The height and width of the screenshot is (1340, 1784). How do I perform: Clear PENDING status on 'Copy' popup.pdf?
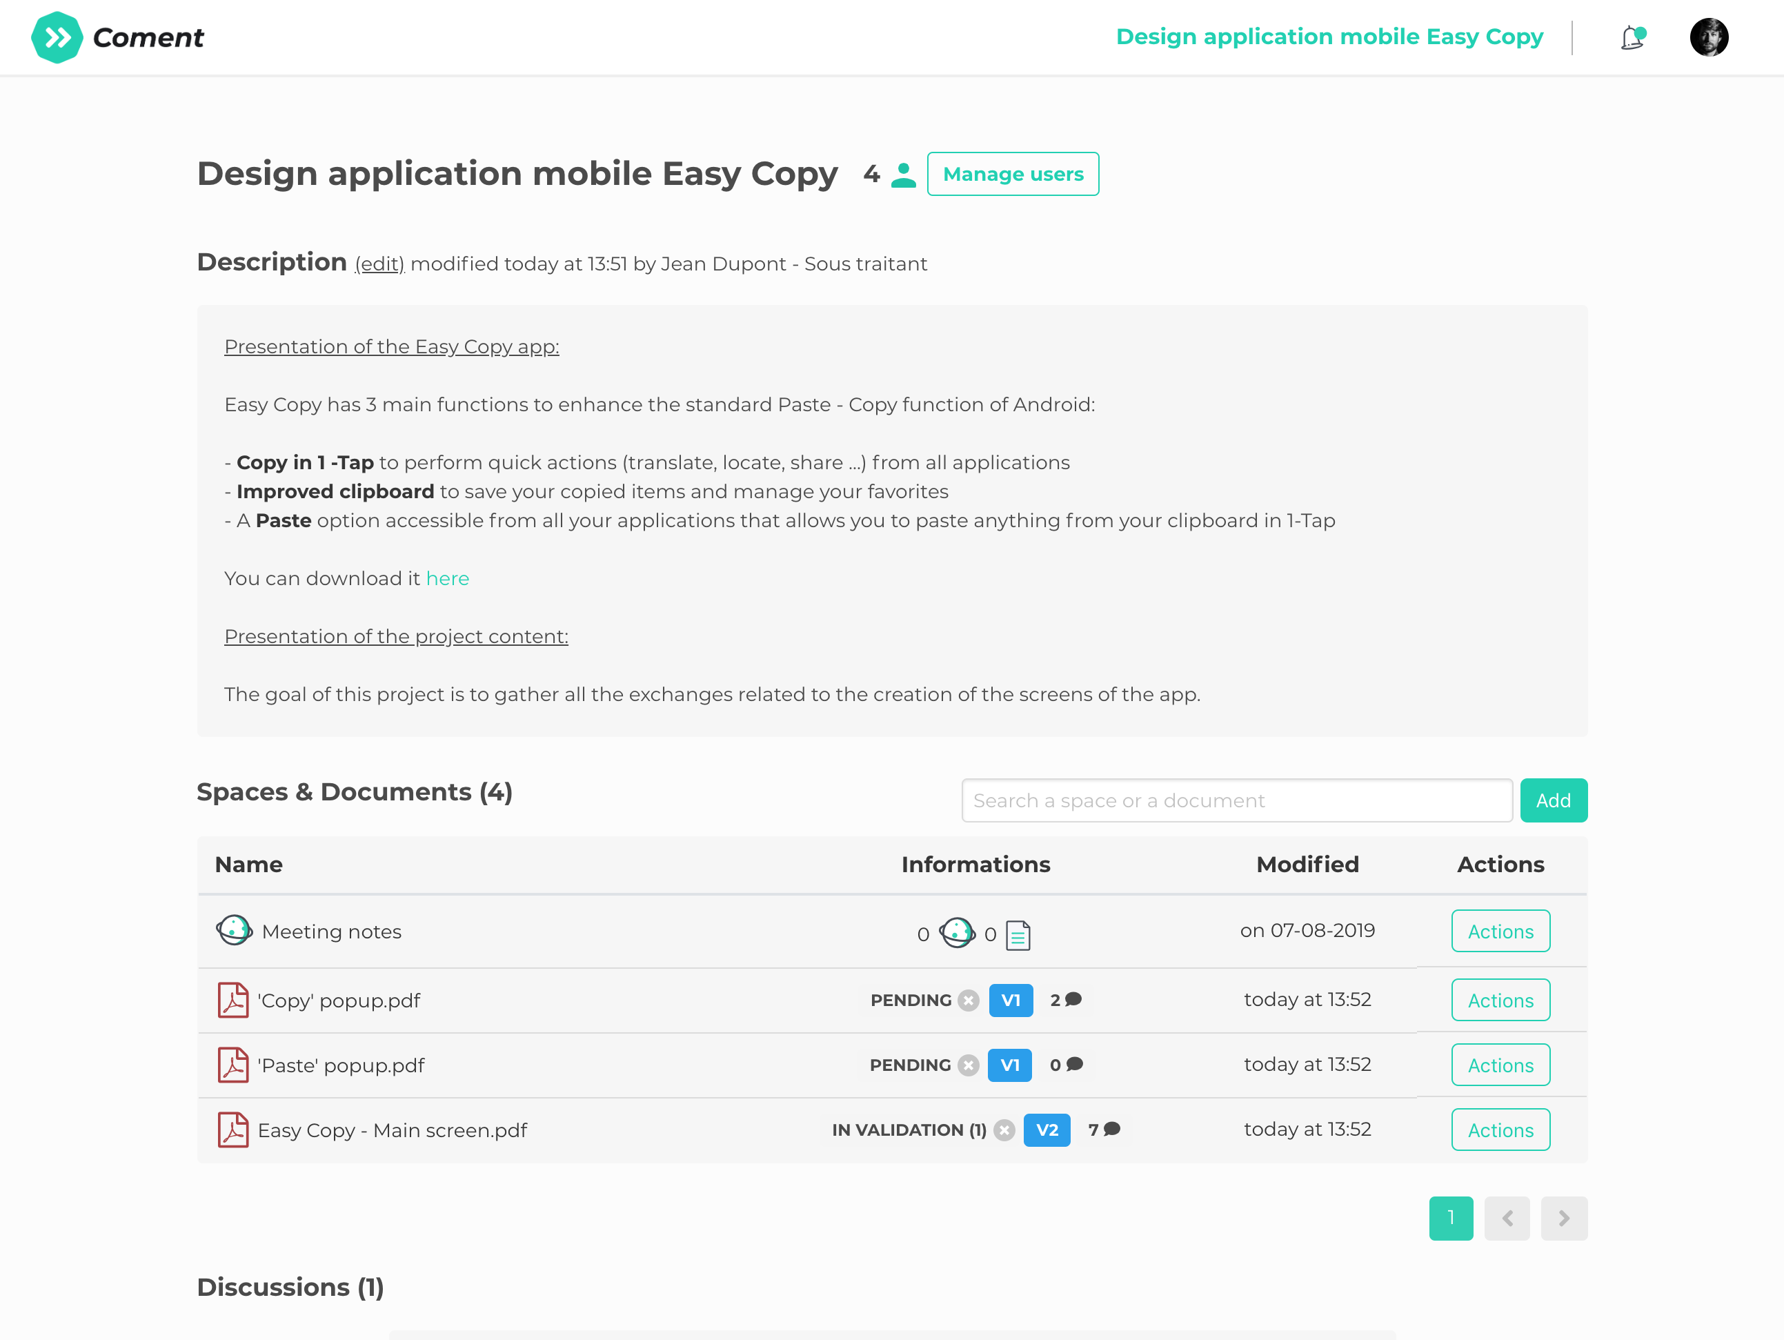click(x=969, y=1000)
